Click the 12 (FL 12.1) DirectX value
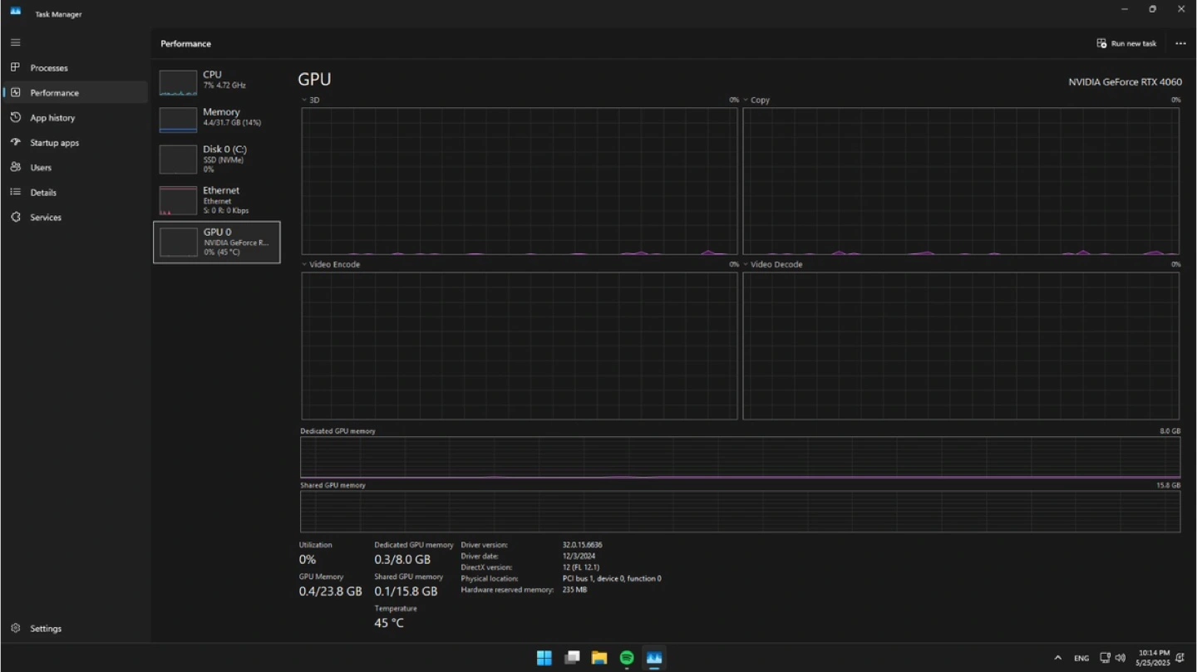This screenshot has width=1197, height=672. click(x=580, y=567)
